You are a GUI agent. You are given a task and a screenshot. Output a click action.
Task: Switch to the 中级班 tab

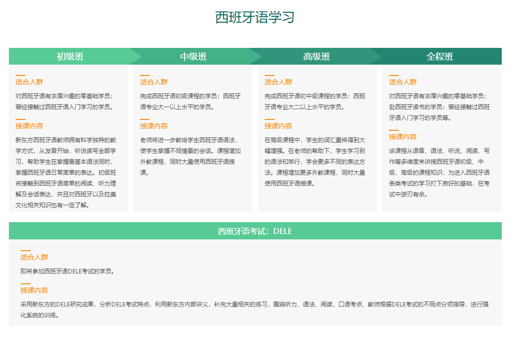[x=193, y=57]
